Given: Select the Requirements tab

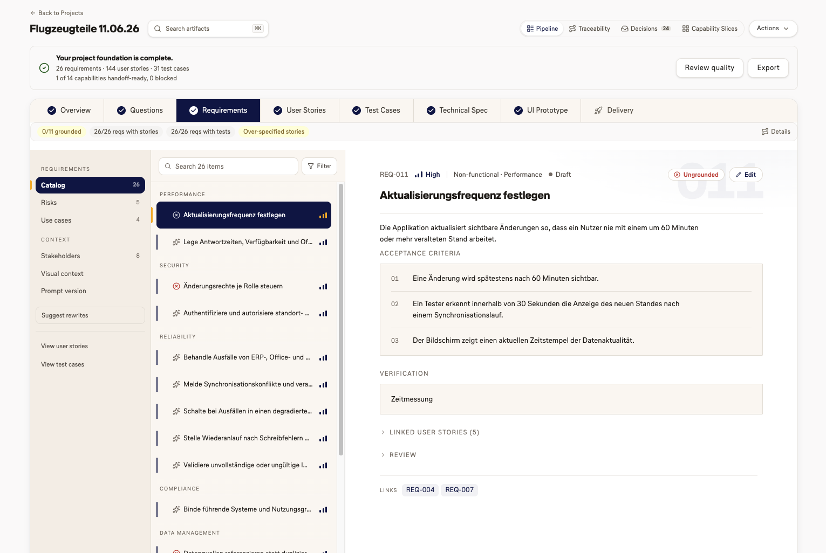Looking at the screenshot, I should point(218,110).
